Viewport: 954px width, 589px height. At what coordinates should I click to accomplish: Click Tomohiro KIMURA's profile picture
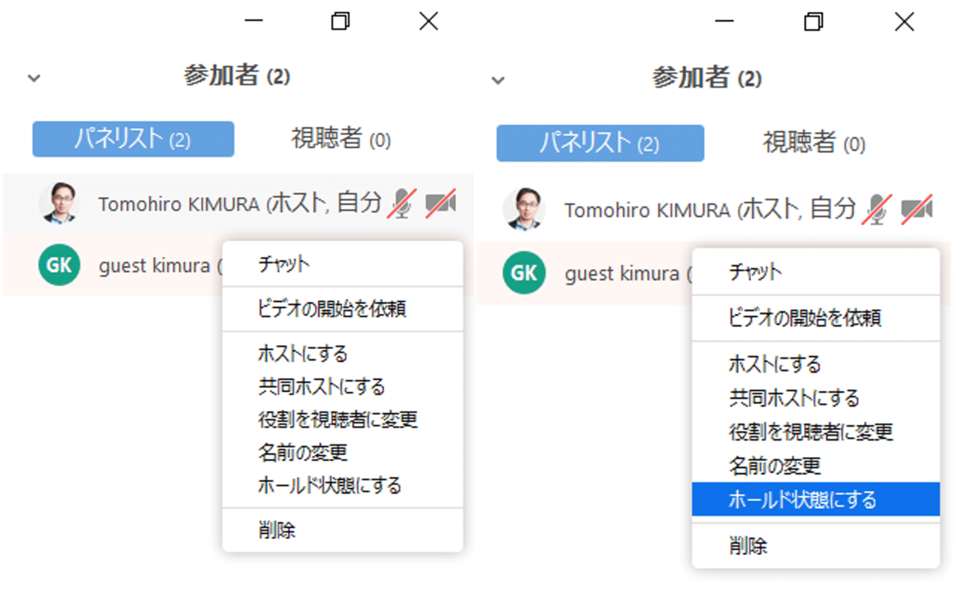coord(60,205)
